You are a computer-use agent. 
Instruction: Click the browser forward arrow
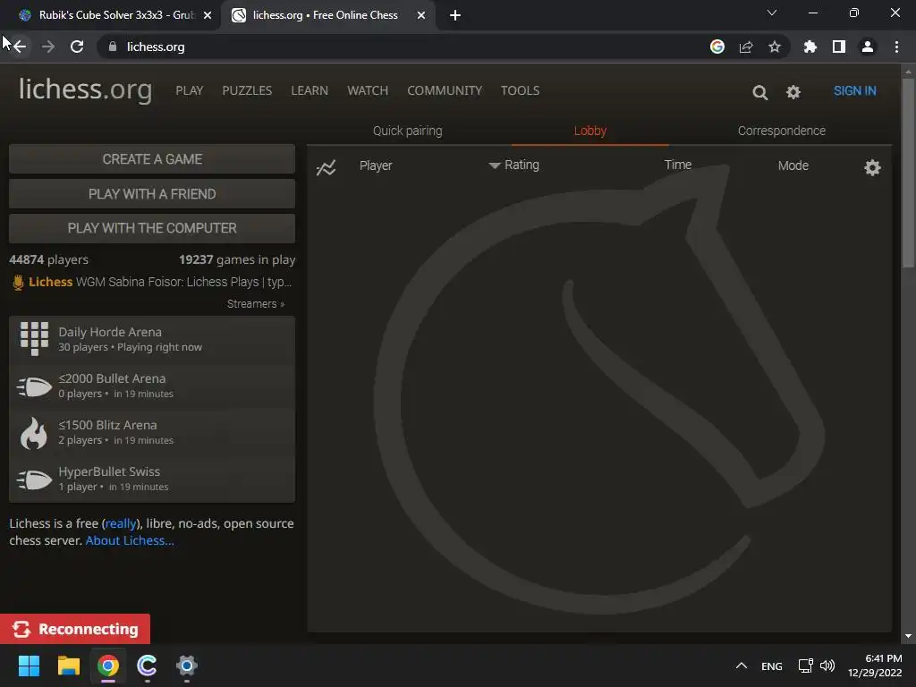[x=48, y=47]
